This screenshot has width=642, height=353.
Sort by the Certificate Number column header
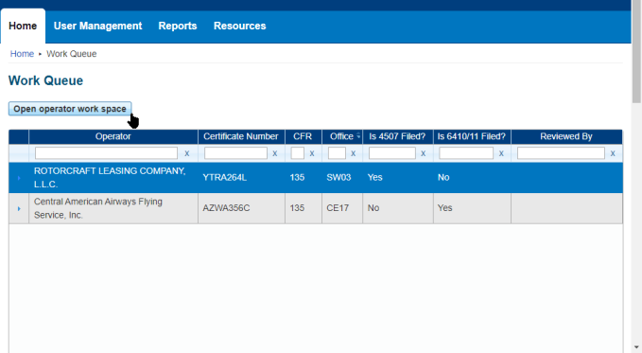click(x=241, y=136)
